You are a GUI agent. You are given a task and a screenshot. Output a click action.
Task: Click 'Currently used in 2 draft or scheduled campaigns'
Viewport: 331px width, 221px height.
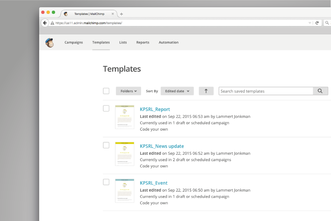pos(185,160)
